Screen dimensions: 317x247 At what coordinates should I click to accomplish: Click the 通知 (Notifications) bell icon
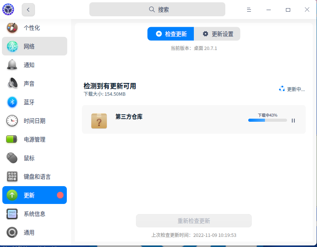[x=12, y=65]
